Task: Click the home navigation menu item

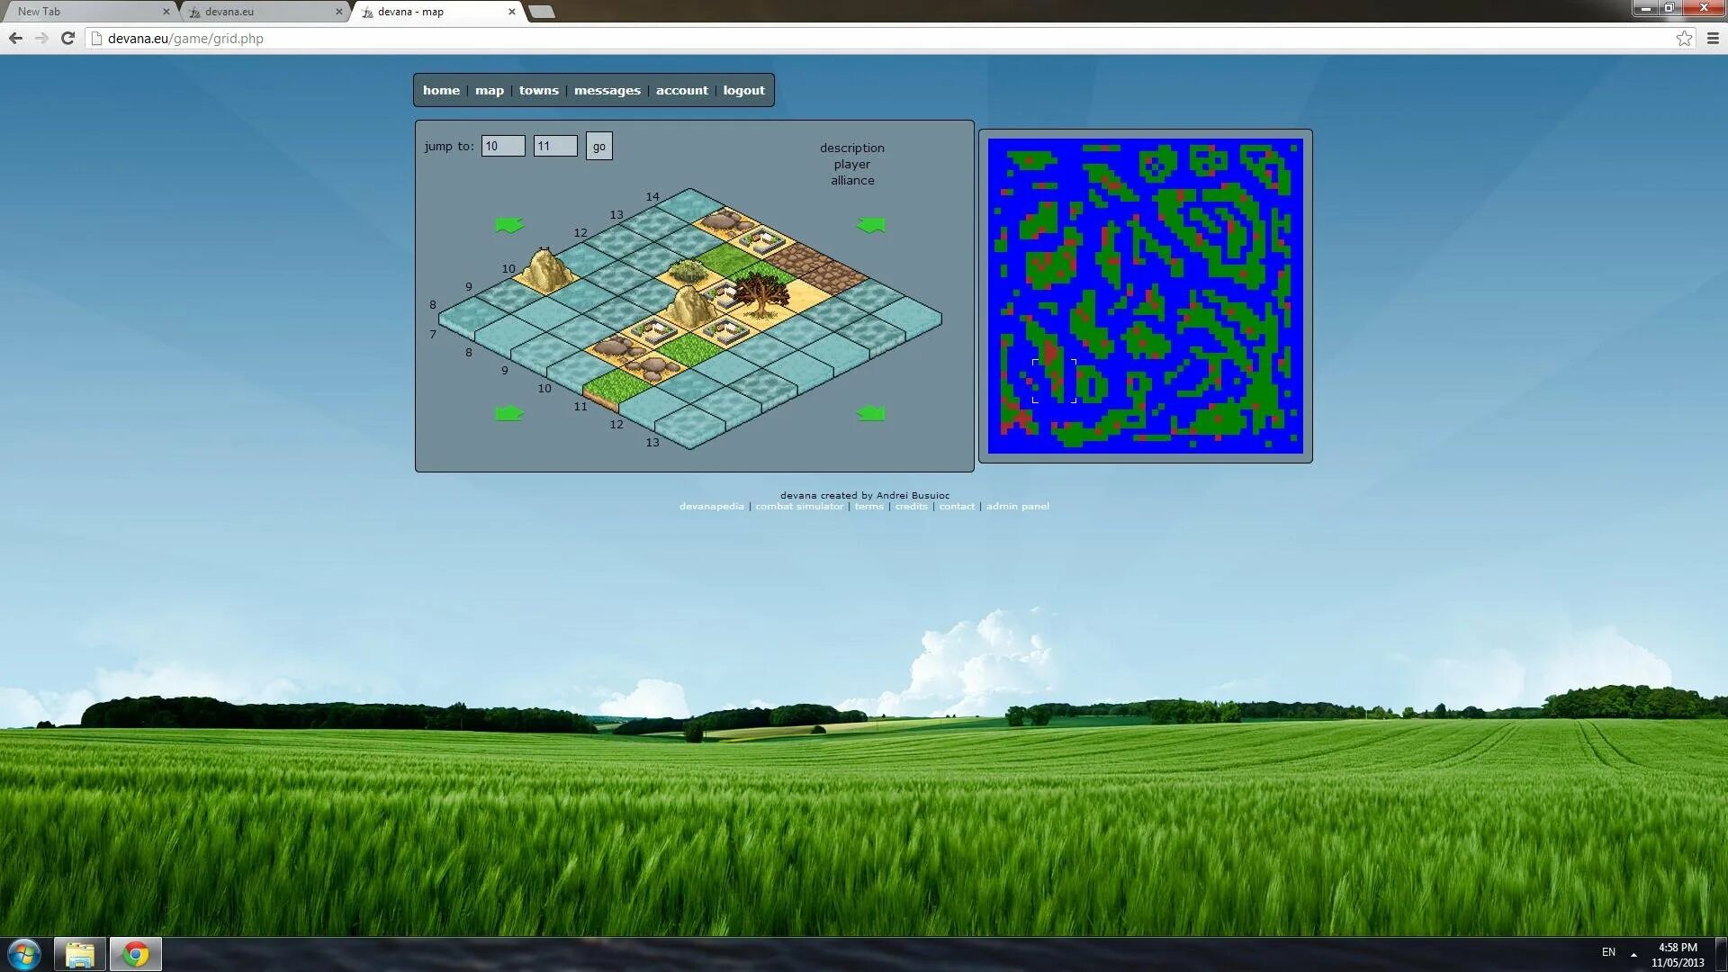Action: point(440,89)
